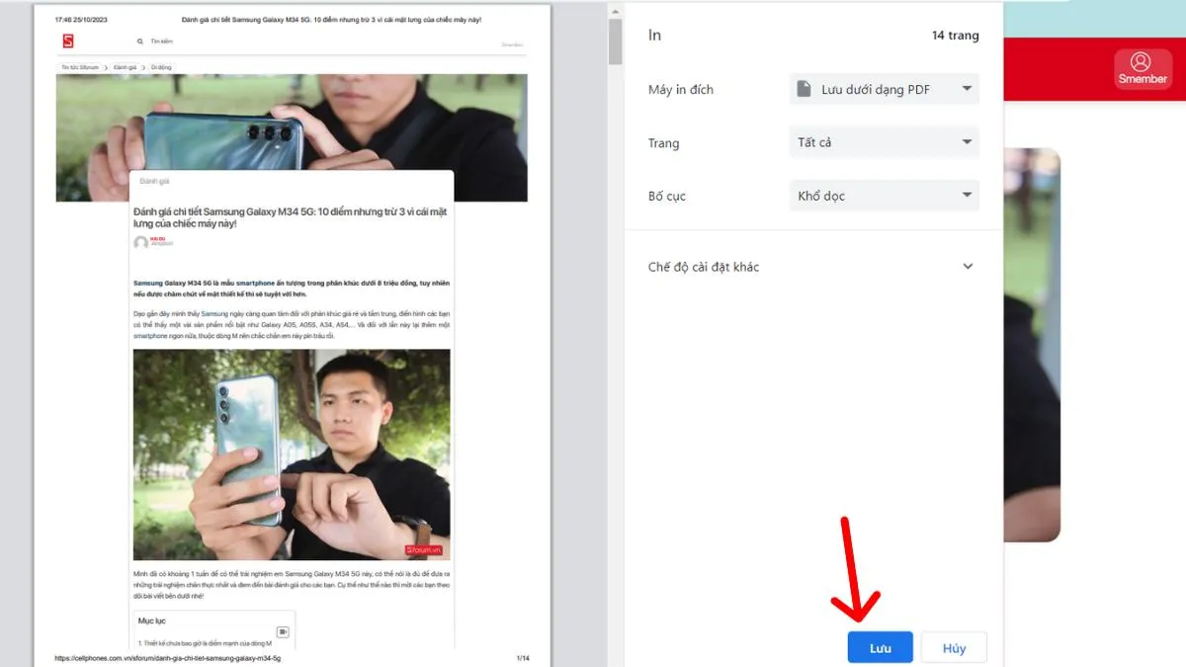
Task: Click the author avatar icon in preview
Action: [x=140, y=242]
